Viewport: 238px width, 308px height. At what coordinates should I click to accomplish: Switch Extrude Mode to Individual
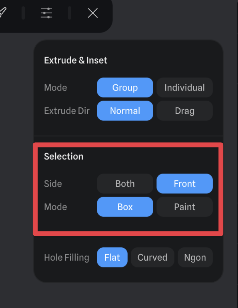point(185,87)
